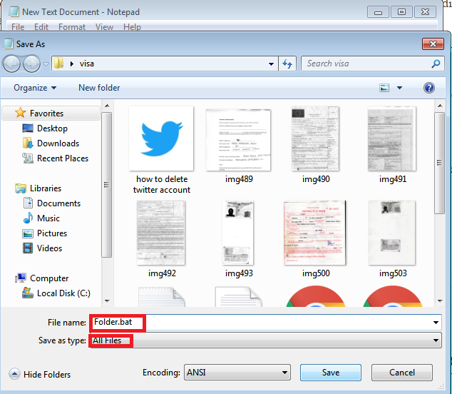Select Local Disk (C:) drive

[63, 293]
